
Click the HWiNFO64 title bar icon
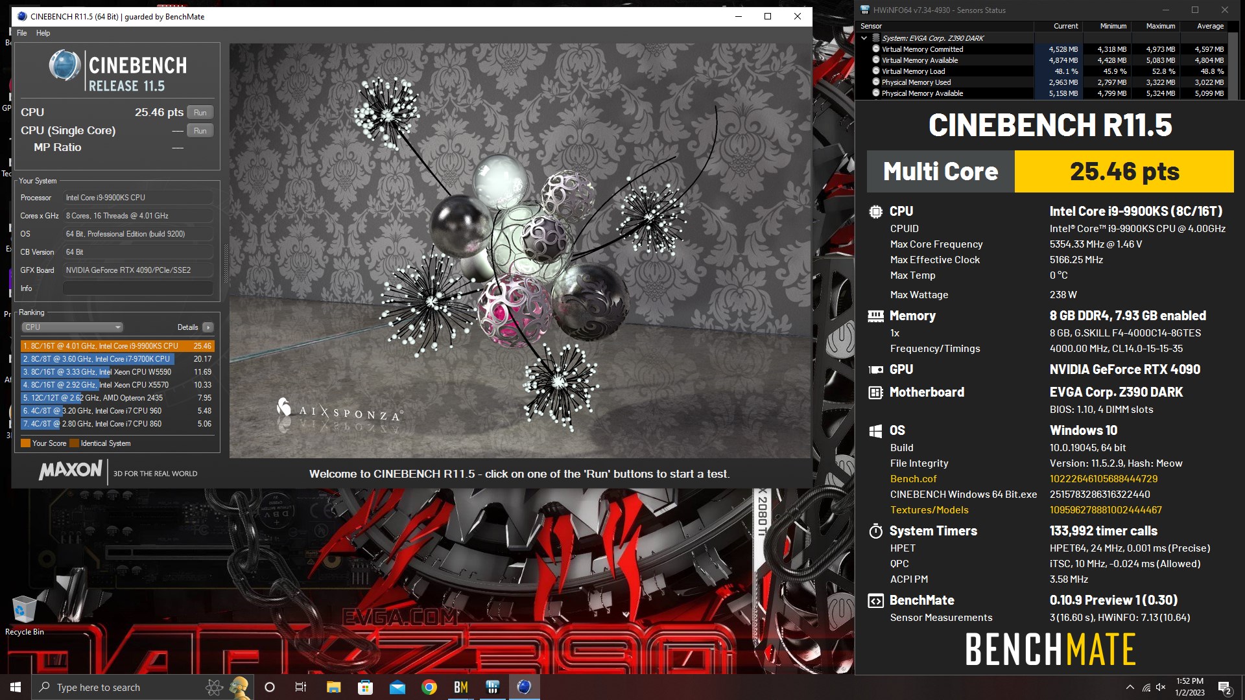click(864, 10)
